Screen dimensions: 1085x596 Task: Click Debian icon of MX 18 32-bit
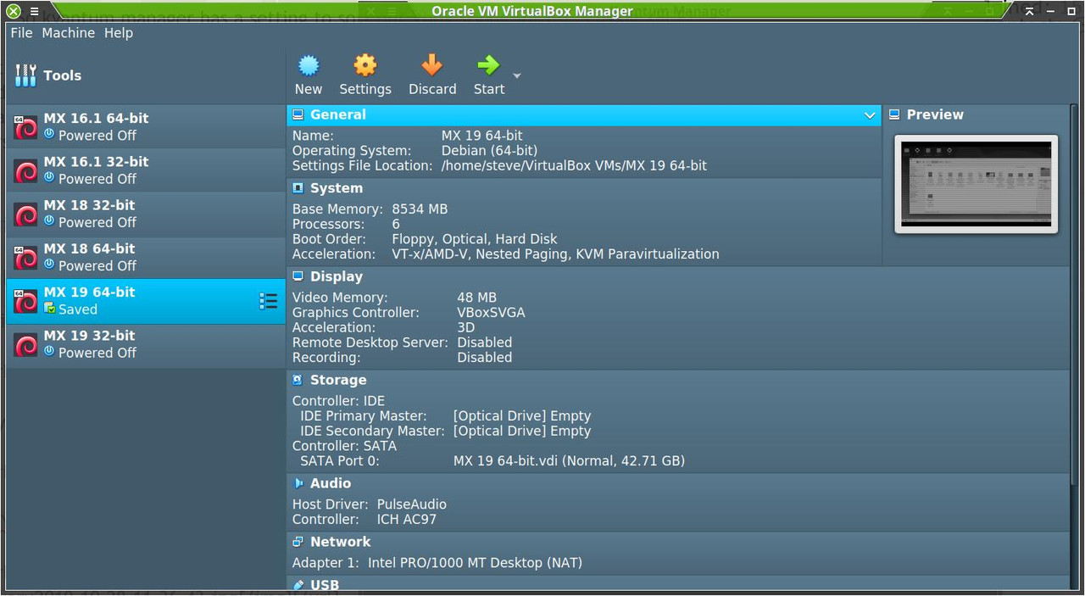tap(25, 214)
